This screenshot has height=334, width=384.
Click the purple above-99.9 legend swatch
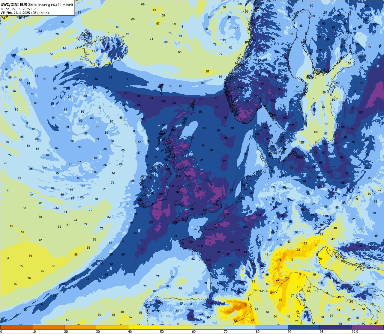coord(367,327)
